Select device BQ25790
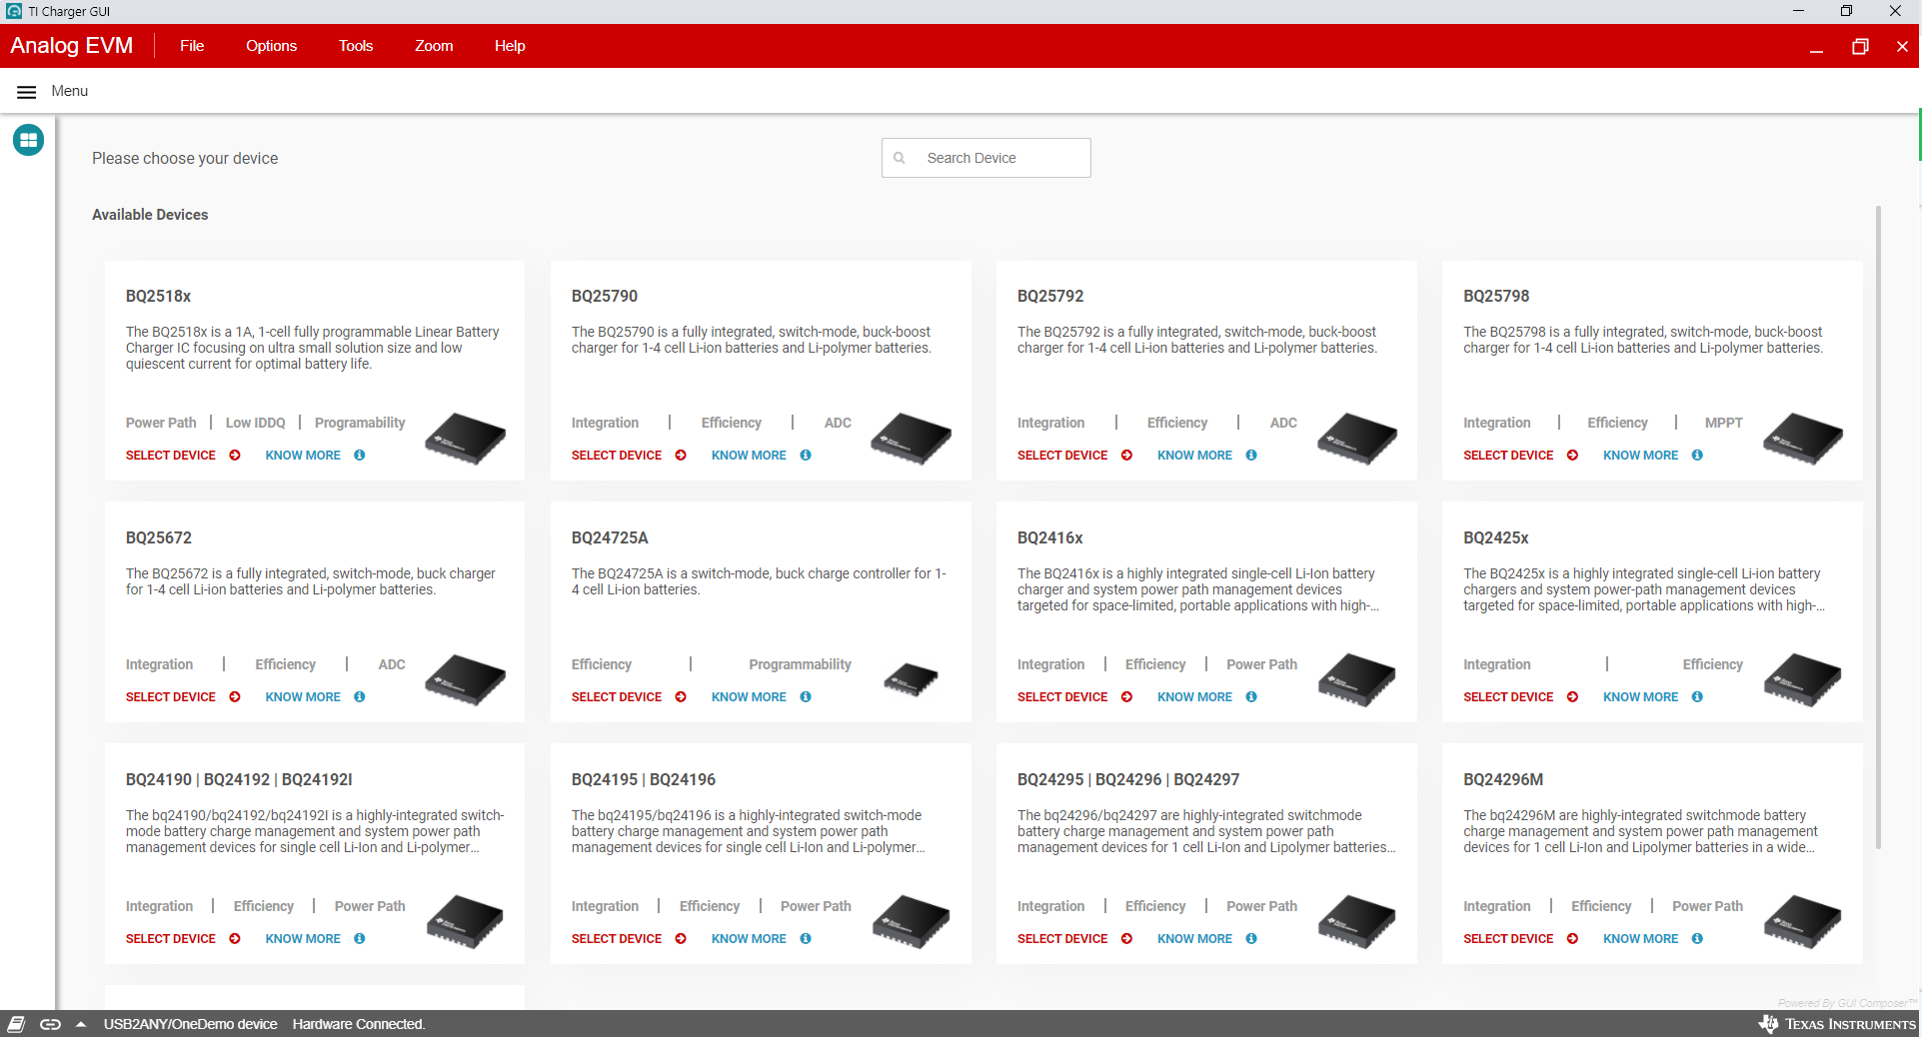The height and width of the screenshot is (1037, 1922). pos(618,456)
